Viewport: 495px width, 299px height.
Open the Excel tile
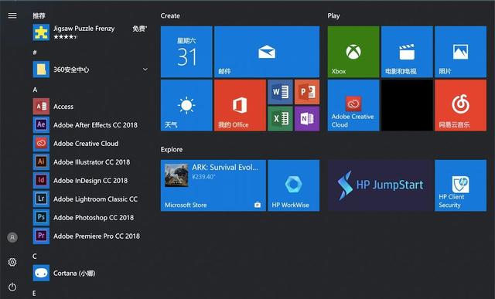(280, 118)
